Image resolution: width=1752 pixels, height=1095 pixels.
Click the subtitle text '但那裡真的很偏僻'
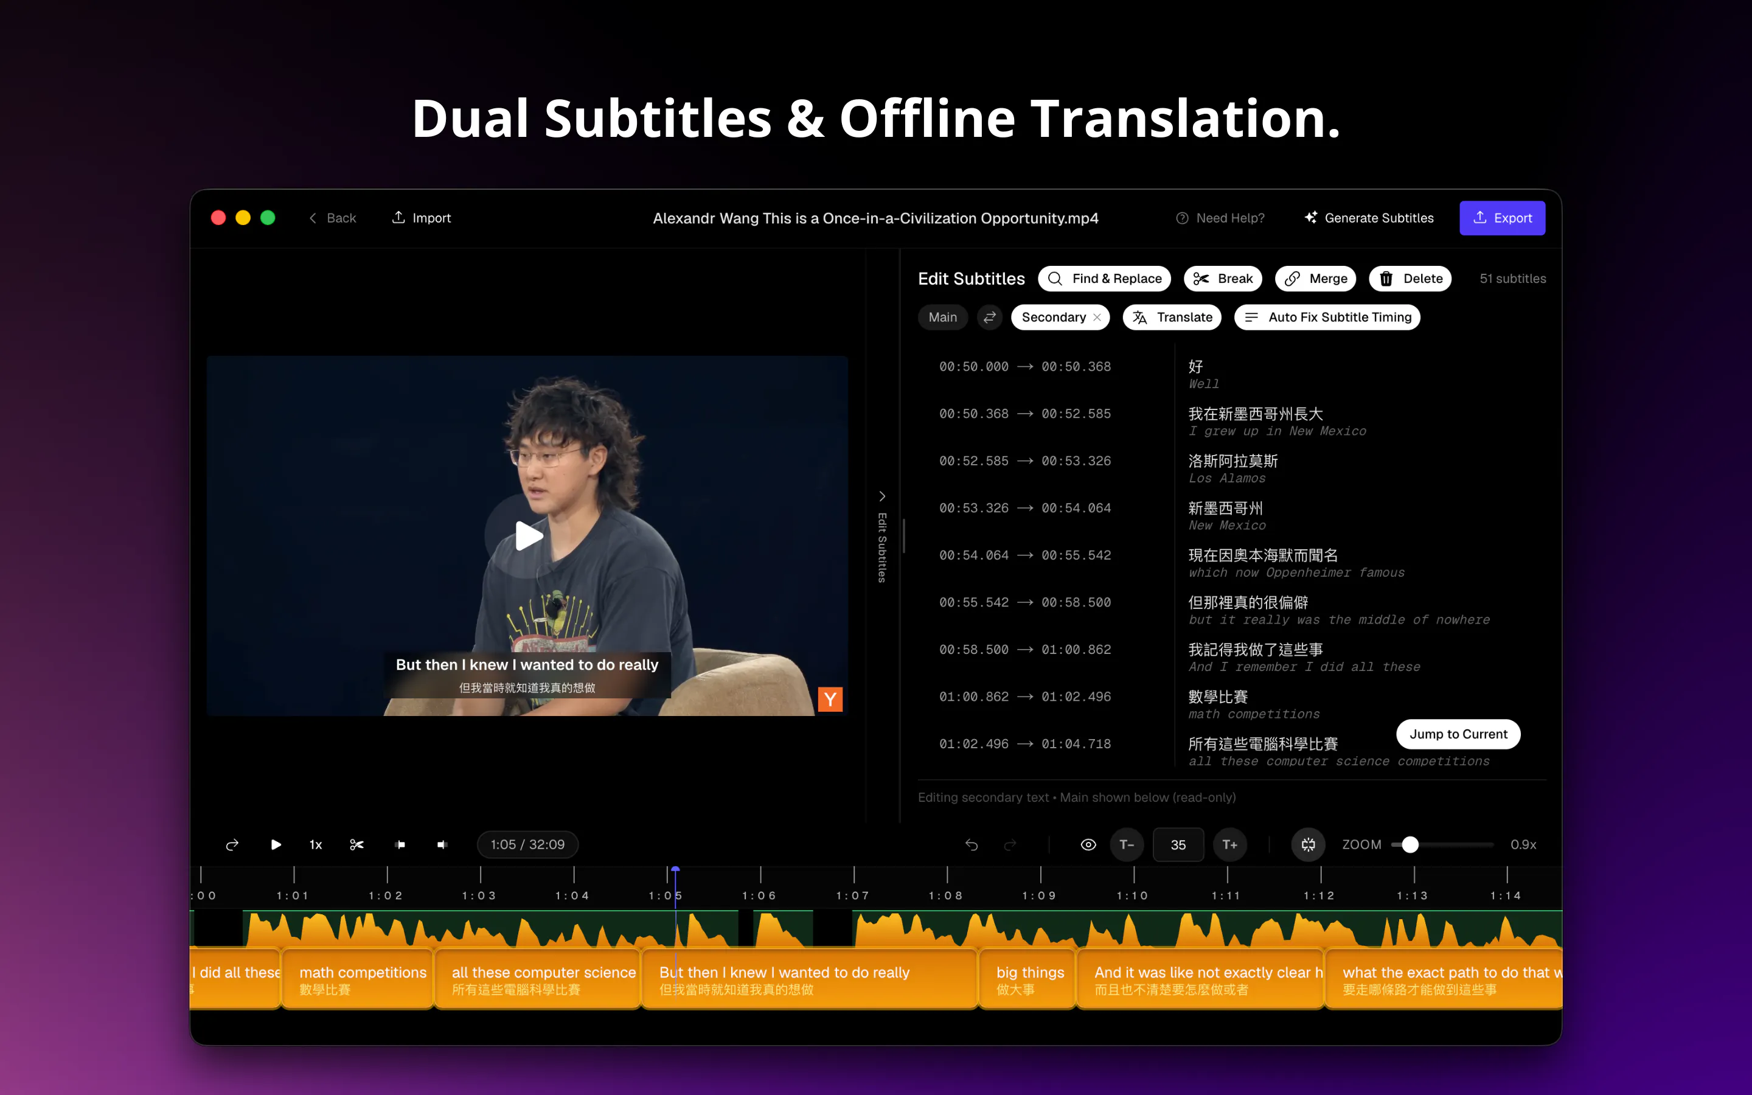[1248, 602]
